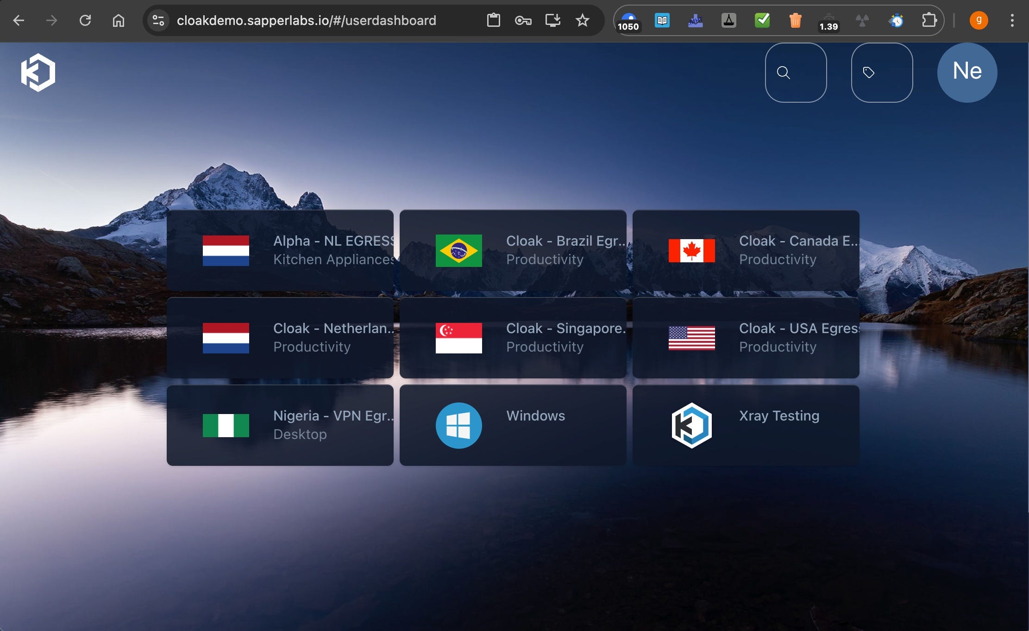
Task: Click the Xray Testing hexagon logo icon
Action: coord(691,425)
